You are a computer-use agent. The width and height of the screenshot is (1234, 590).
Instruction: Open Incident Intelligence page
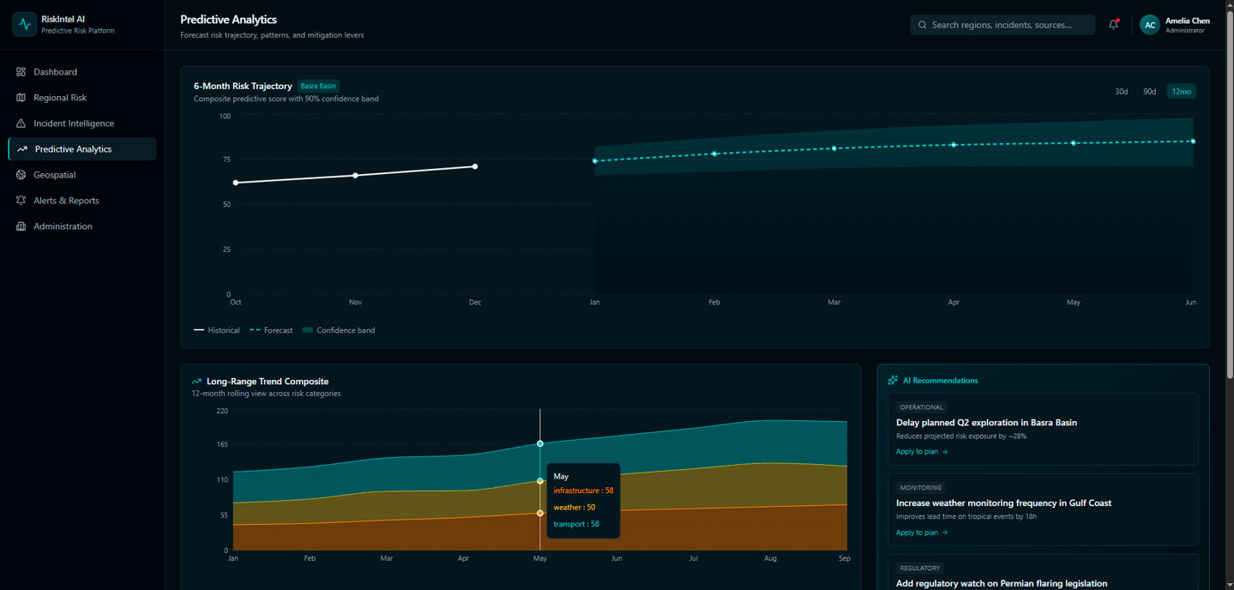pos(82,123)
